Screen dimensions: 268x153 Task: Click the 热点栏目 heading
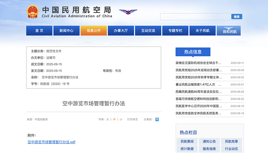pos(188,132)
